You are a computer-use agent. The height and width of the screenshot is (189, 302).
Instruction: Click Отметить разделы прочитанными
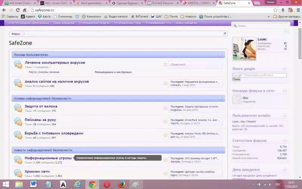[29, 23]
